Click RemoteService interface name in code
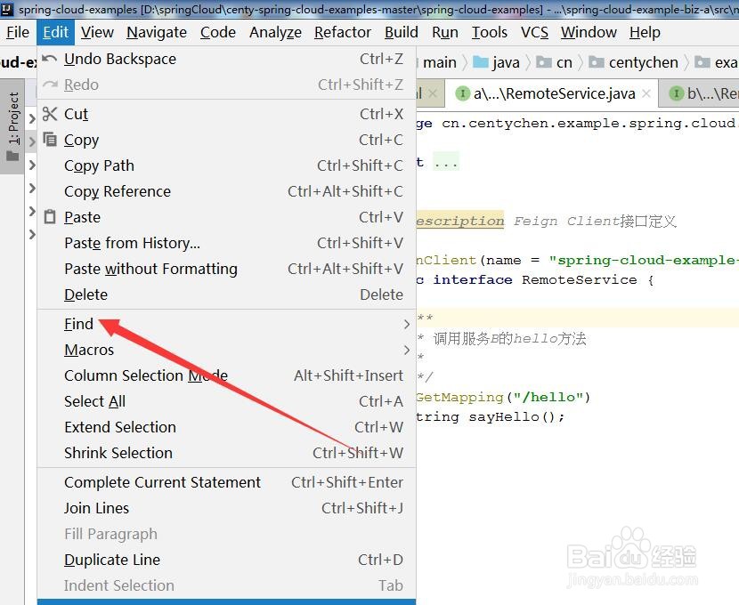739x605 pixels. [x=580, y=279]
